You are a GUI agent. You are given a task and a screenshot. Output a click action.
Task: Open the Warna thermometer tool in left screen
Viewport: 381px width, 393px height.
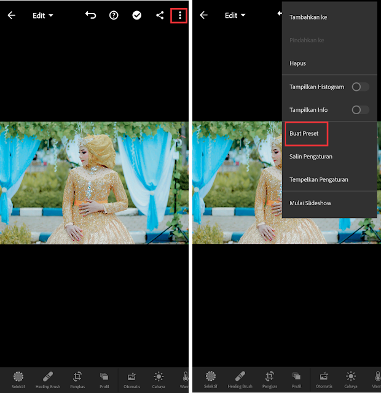(185, 379)
